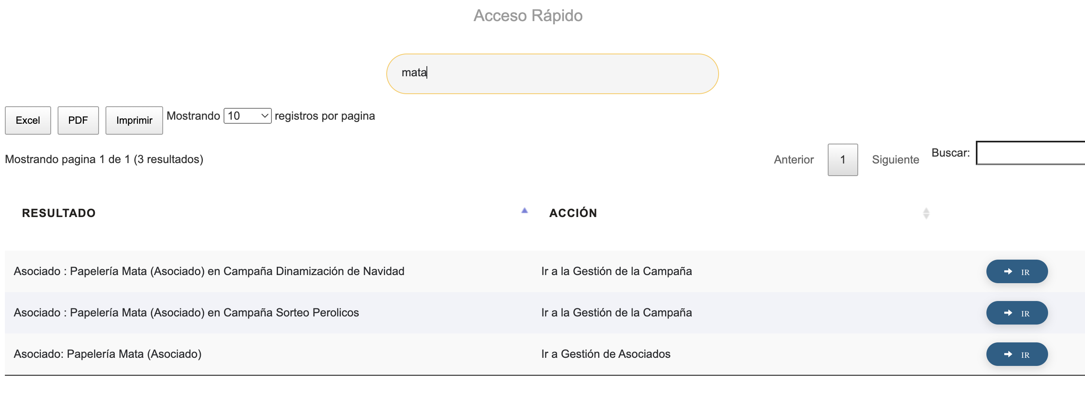Select page number 1
Screen dimensions: 1085x400
(x=842, y=159)
